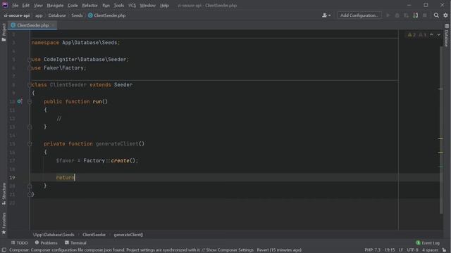
Task: Open Search Everywhere magnifier icon
Action: coord(436,15)
